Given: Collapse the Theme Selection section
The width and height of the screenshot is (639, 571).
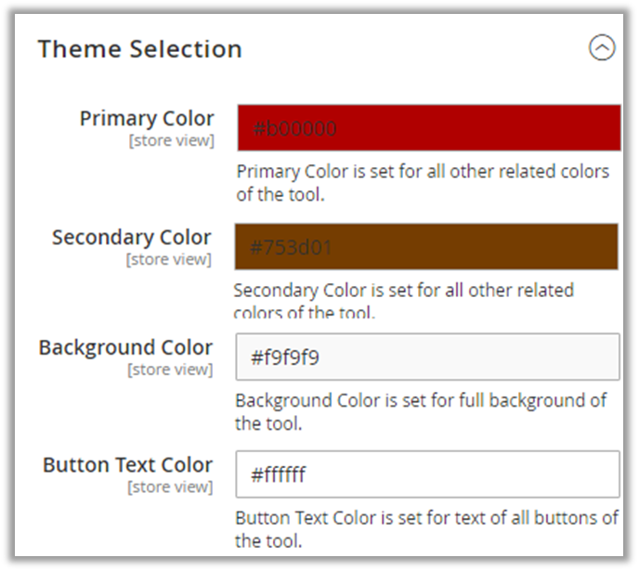Looking at the screenshot, I should pos(603,48).
